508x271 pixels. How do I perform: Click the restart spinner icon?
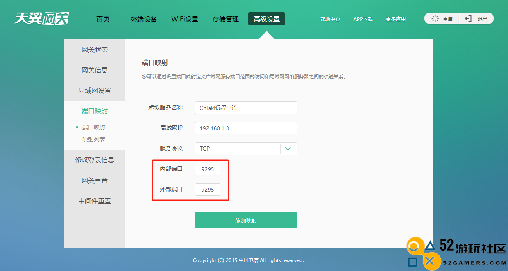point(435,19)
